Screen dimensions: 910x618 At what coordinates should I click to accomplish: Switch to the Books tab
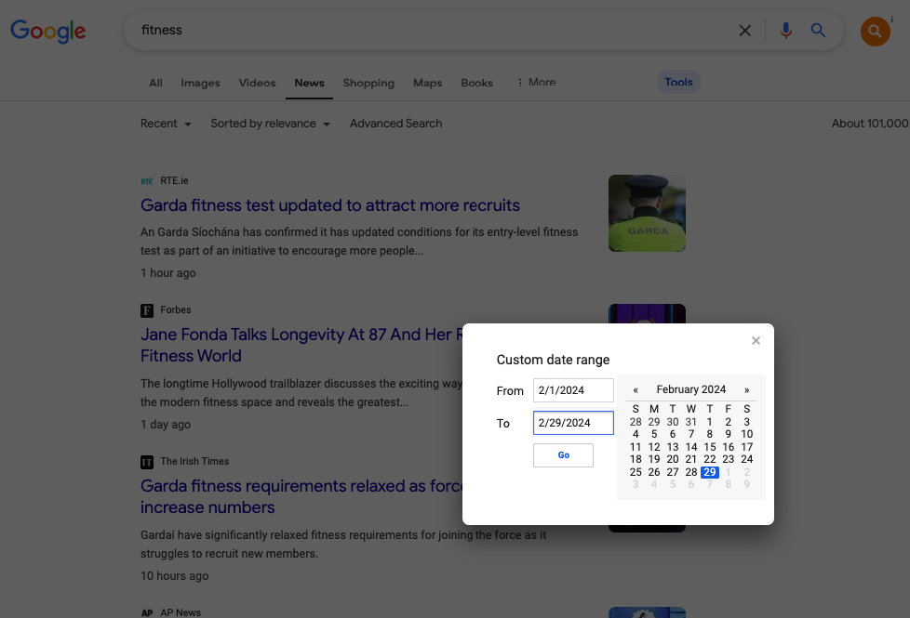coord(477,83)
